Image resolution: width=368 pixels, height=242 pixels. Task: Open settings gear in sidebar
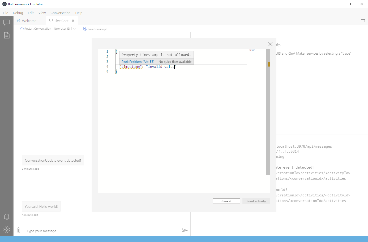(x=7, y=230)
